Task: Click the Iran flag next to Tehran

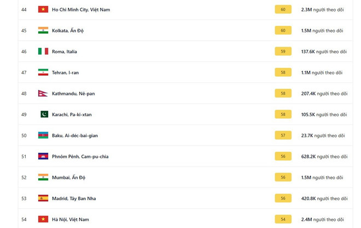Action: click(x=43, y=72)
